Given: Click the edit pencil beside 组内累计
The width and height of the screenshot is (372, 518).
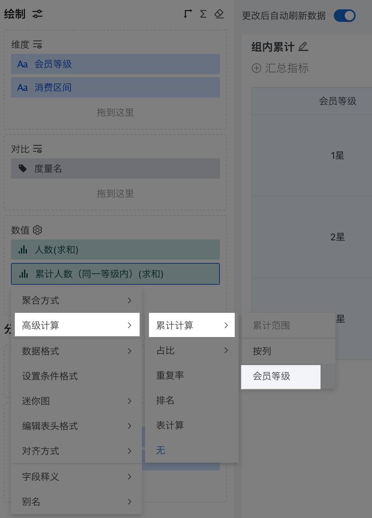Looking at the screenshot, I should 303,47.
